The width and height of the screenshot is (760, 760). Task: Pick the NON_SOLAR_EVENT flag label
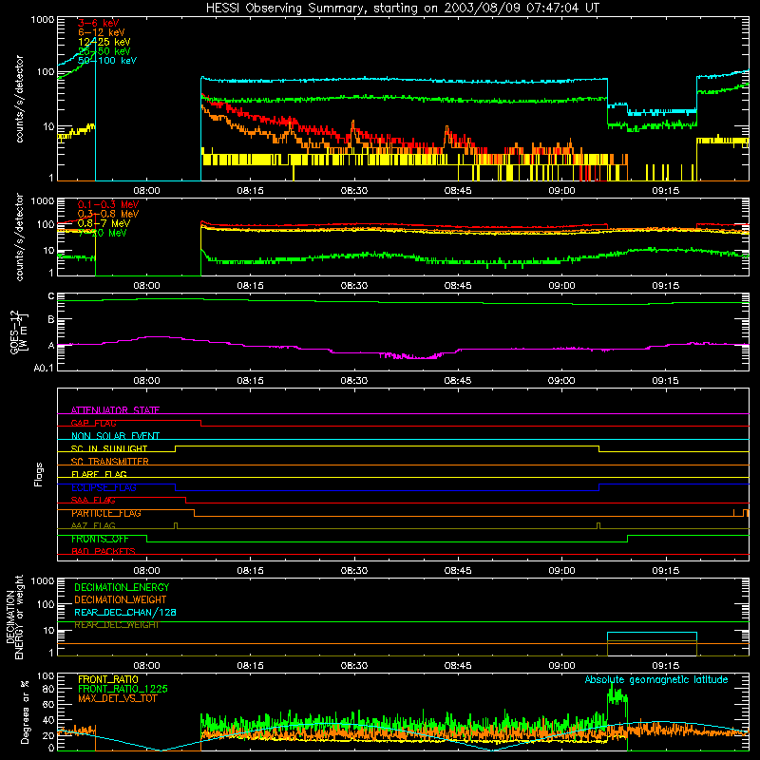(115, 436)
